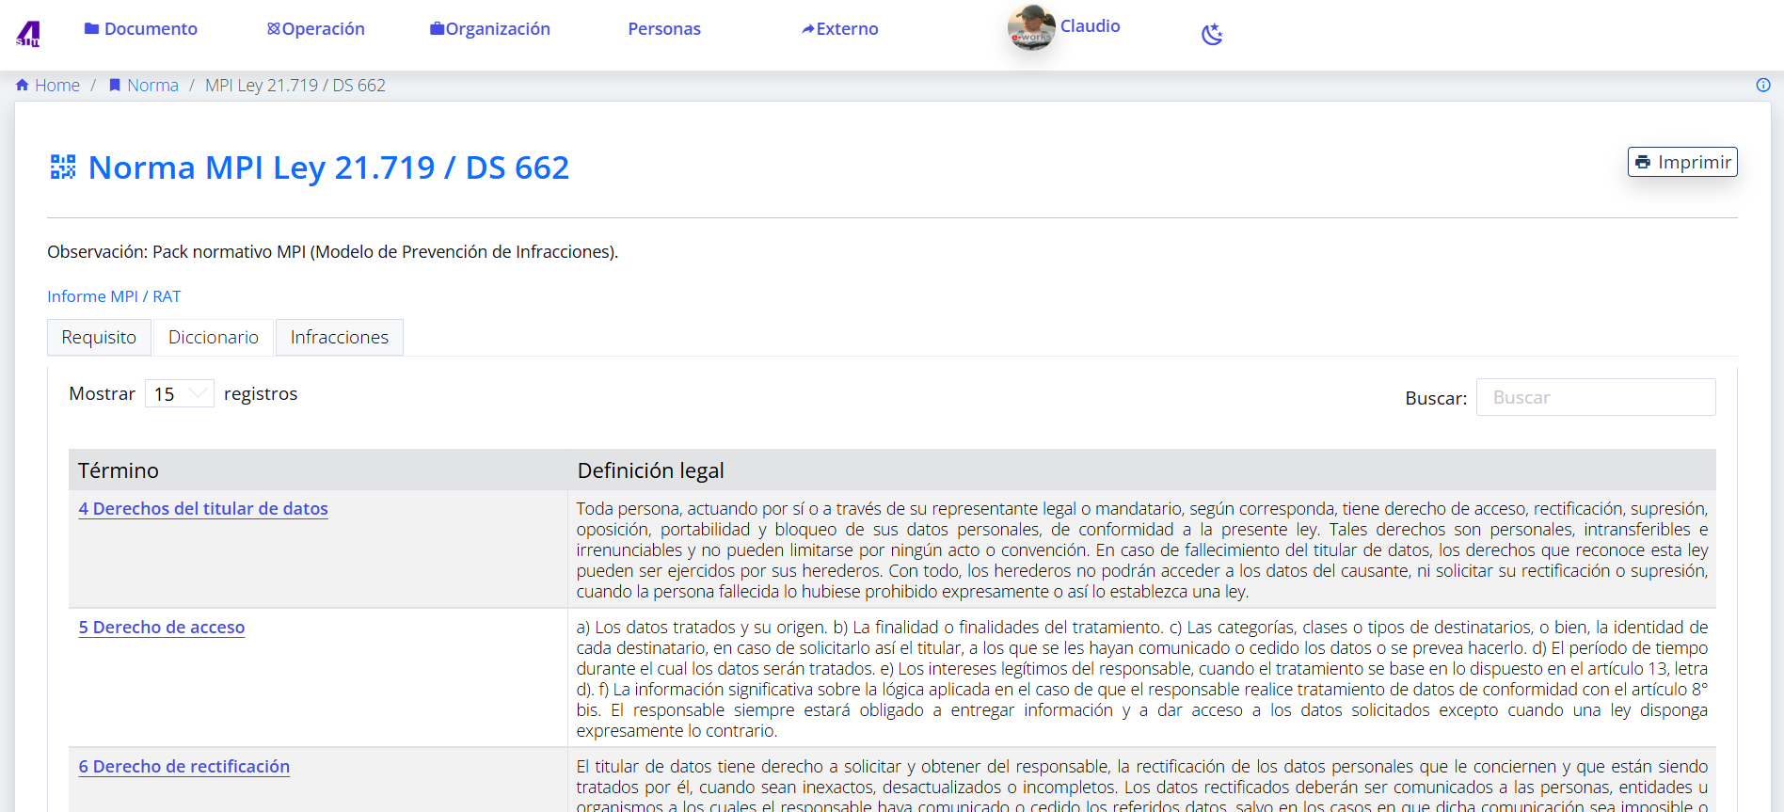Image resolution: width=1784 pixels, height=812 pixels.
Task: Click the MPI Ley 21.719 / DS 662 breadcrumb text
Action: (x=295, y=86)
